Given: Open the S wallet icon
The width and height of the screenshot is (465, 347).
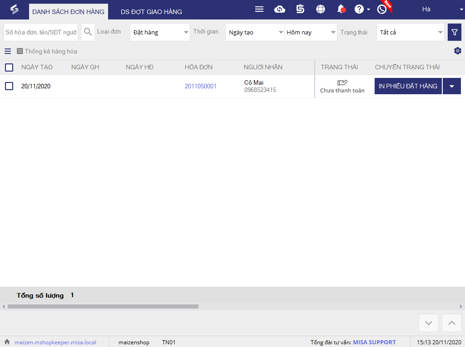Looking at the screenshot, I should coord(300,9).
